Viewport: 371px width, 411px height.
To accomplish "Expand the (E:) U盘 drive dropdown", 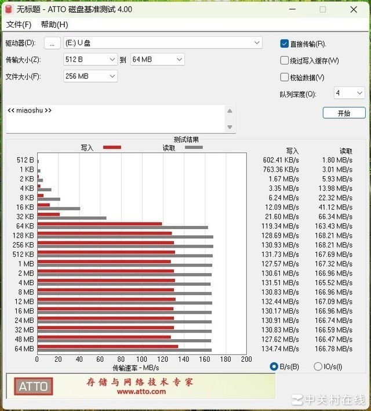I will tap(163, 43).
